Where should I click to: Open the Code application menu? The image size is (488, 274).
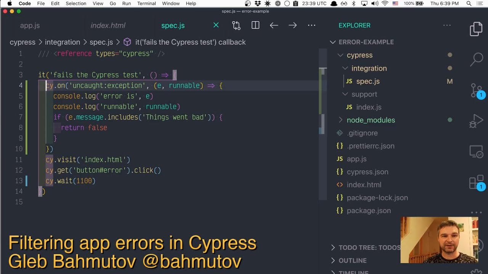tap(25, 3)
